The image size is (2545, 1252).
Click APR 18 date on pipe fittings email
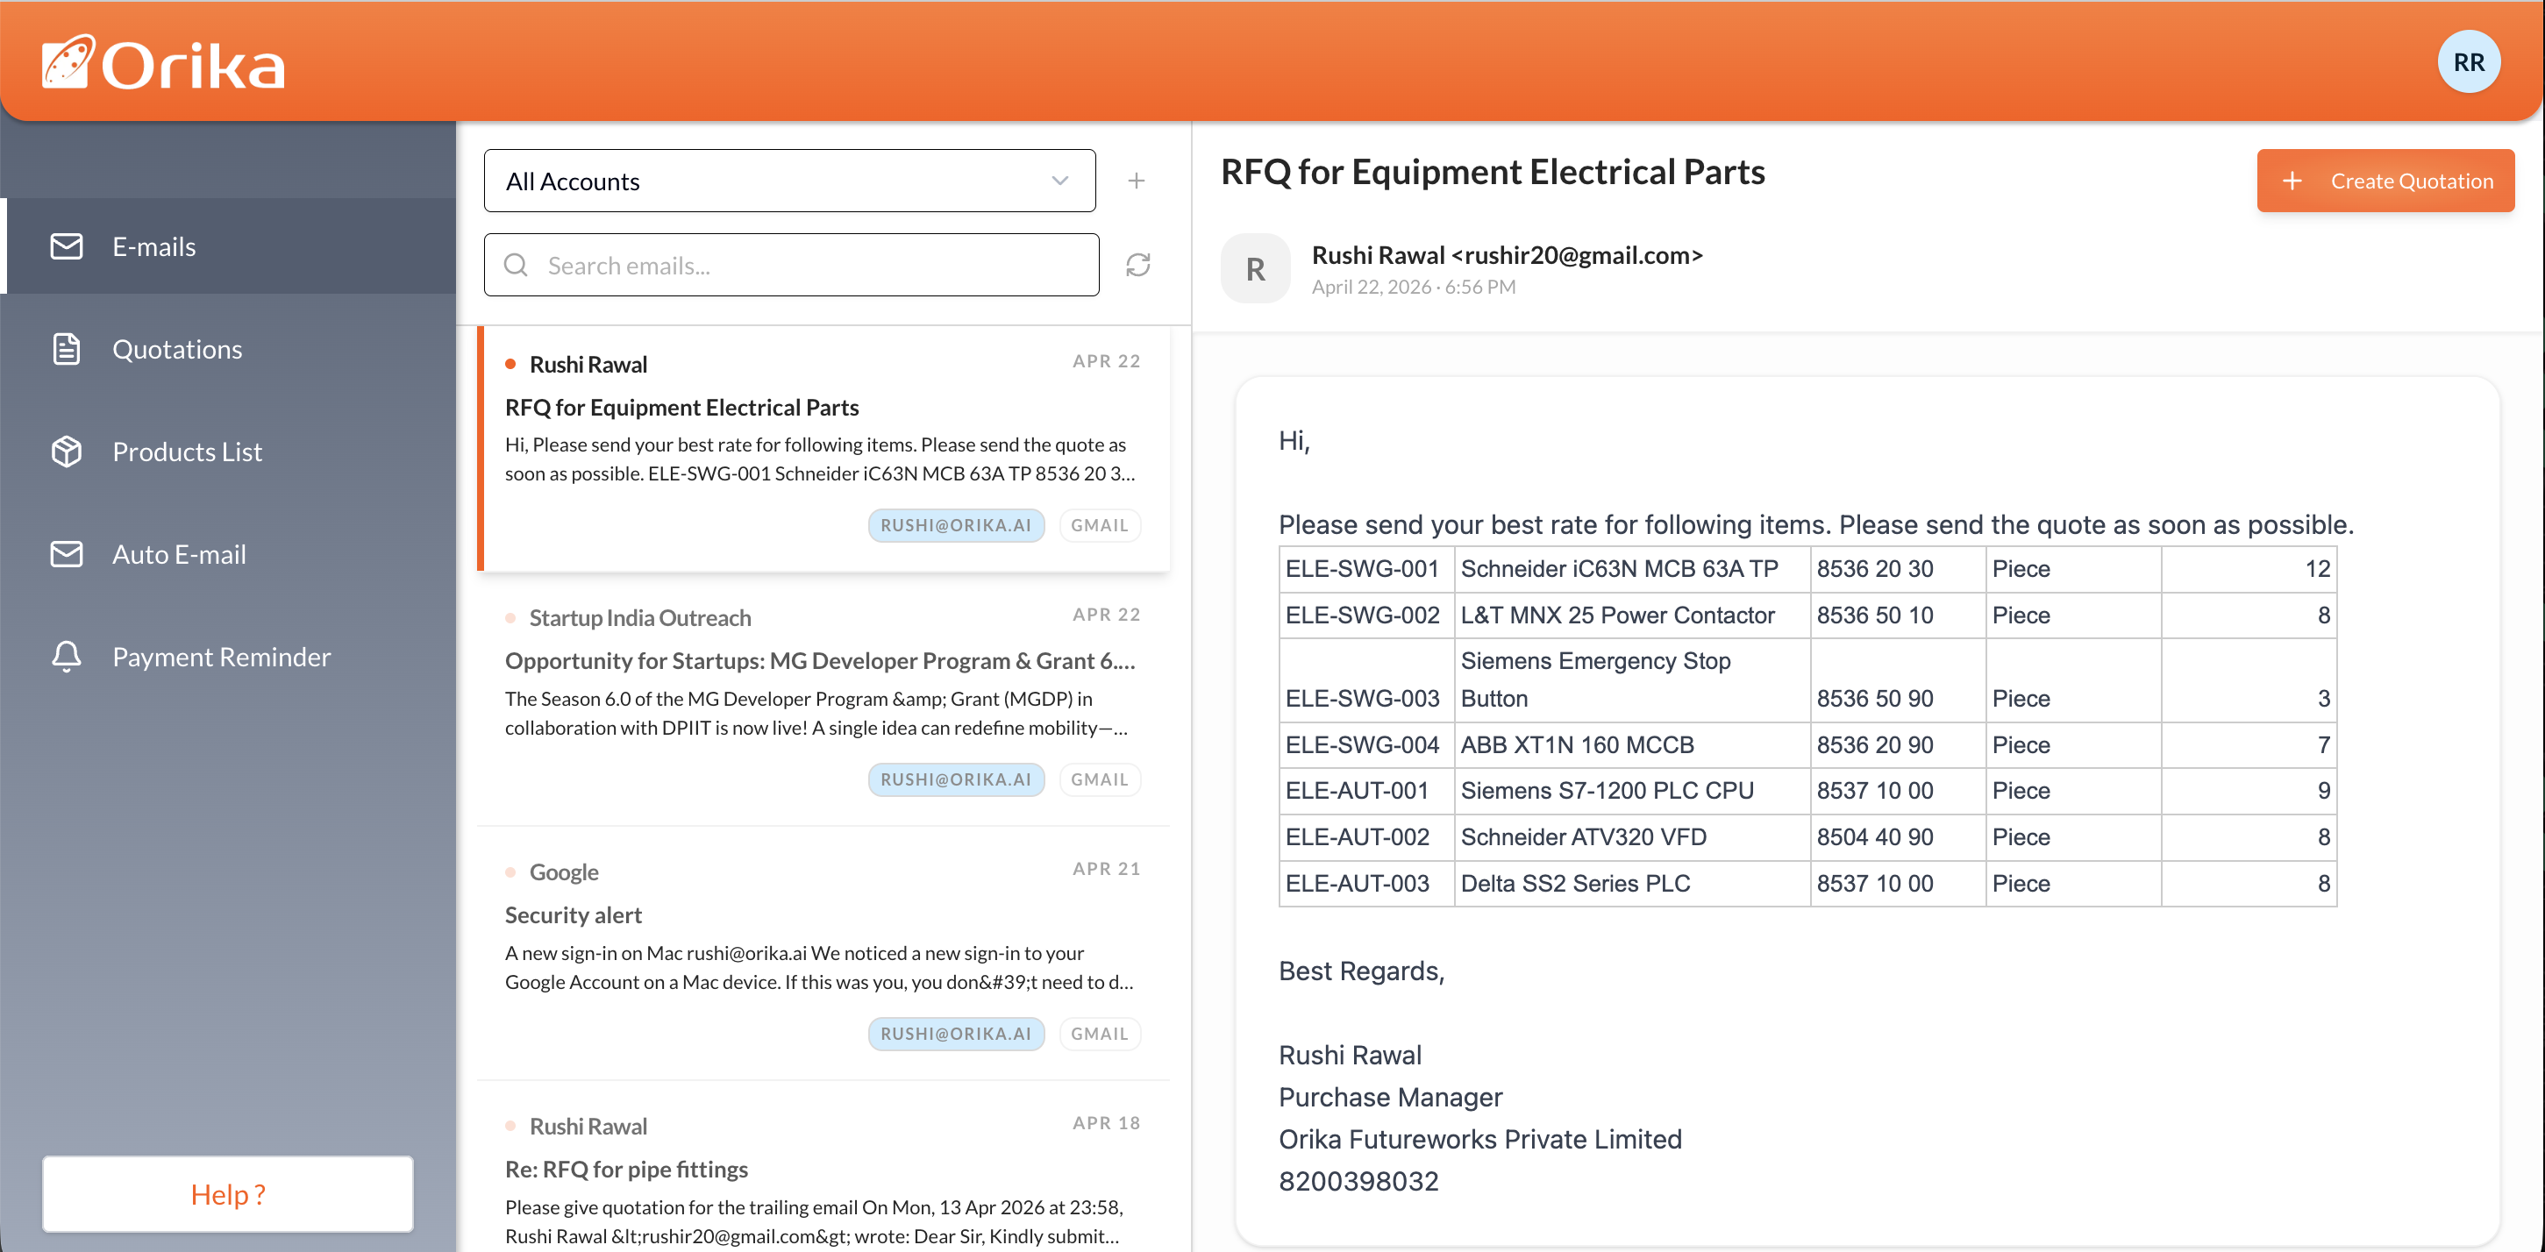coord(1107,1122)
